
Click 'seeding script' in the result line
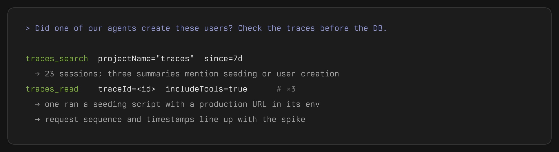coord(127,104)
